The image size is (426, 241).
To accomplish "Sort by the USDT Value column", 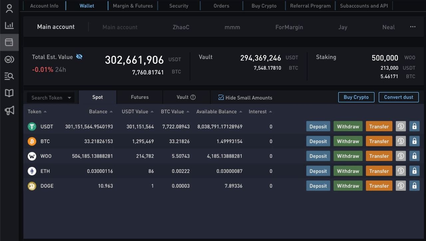I will click(x=138, y=112).
